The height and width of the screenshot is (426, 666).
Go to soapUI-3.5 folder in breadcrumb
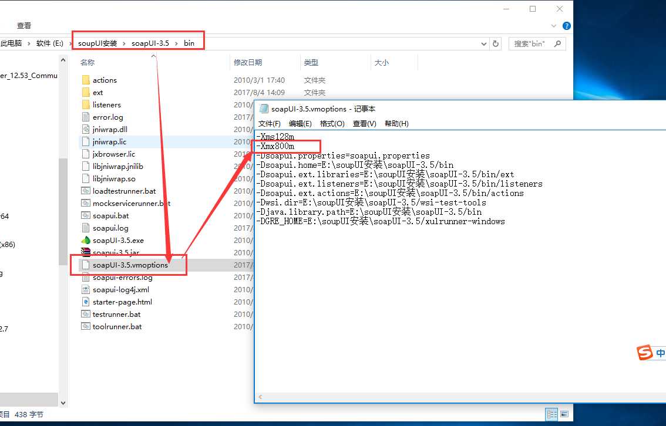tap(150, 43)
